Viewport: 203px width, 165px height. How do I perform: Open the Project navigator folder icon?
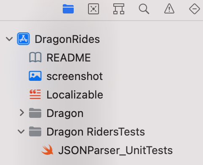pyautogui.click(x=68, y=9)
